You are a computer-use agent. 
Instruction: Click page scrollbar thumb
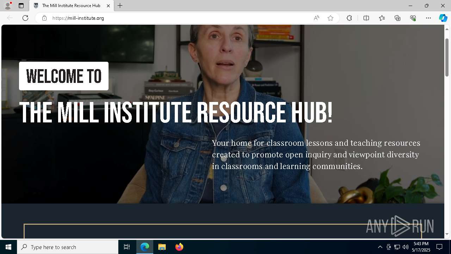tap(447, 57)
